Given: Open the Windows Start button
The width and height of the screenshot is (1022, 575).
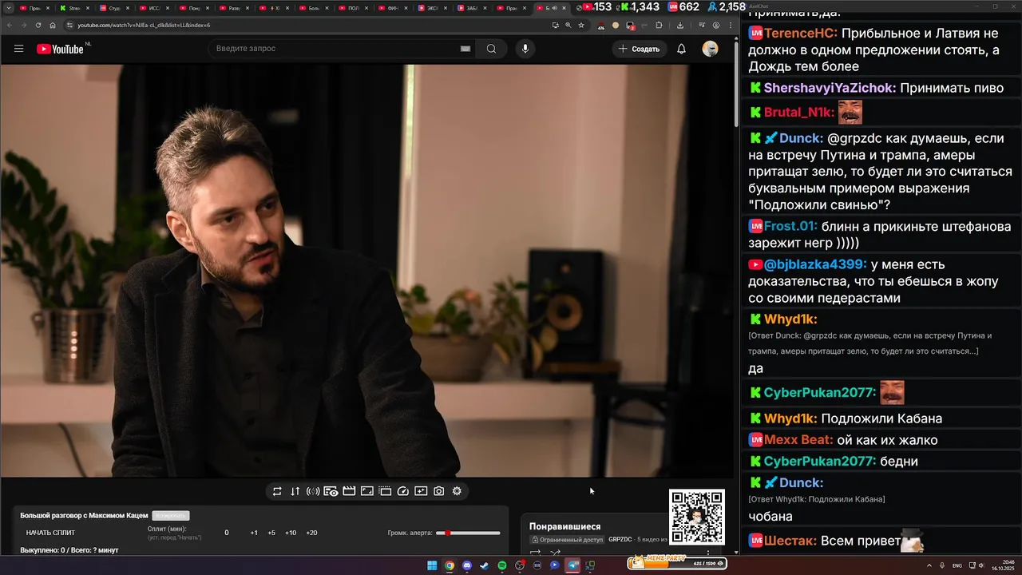Looking at the screenshot, I should coord(432,565).
